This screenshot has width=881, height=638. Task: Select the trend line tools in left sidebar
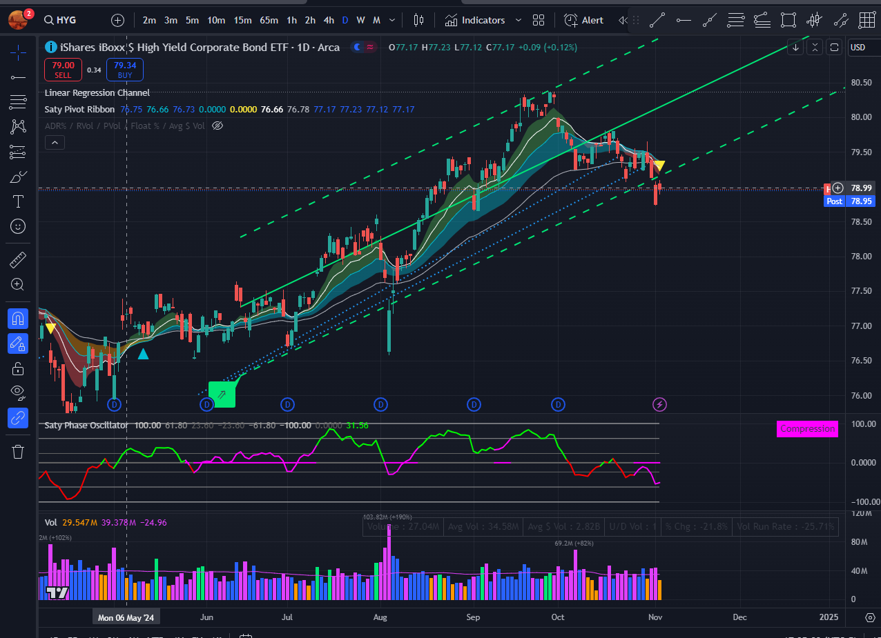pos(18,77)
